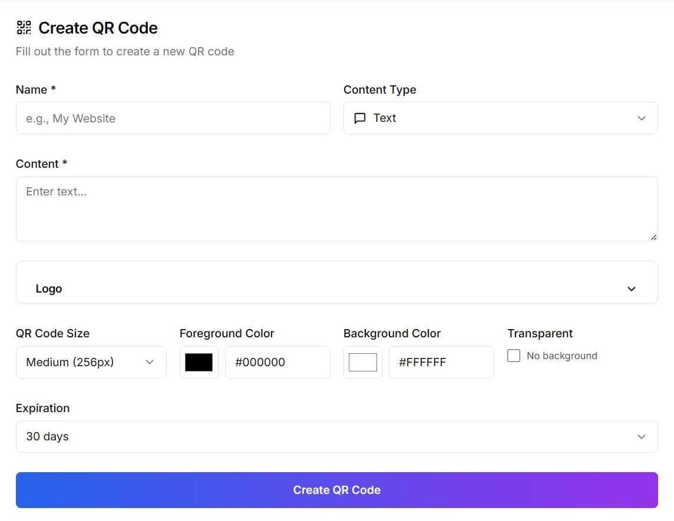Image resolution: width=674 pixels, height=521 pixels.
Task: Click the #FFFFFF background hex field
Action: pyautogui.click(x=441, y=362)
